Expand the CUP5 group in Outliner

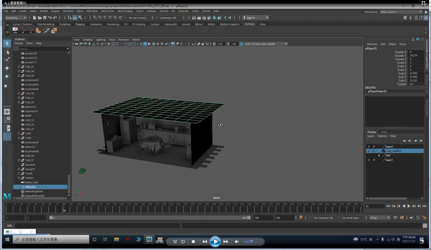tap(19, 133)
